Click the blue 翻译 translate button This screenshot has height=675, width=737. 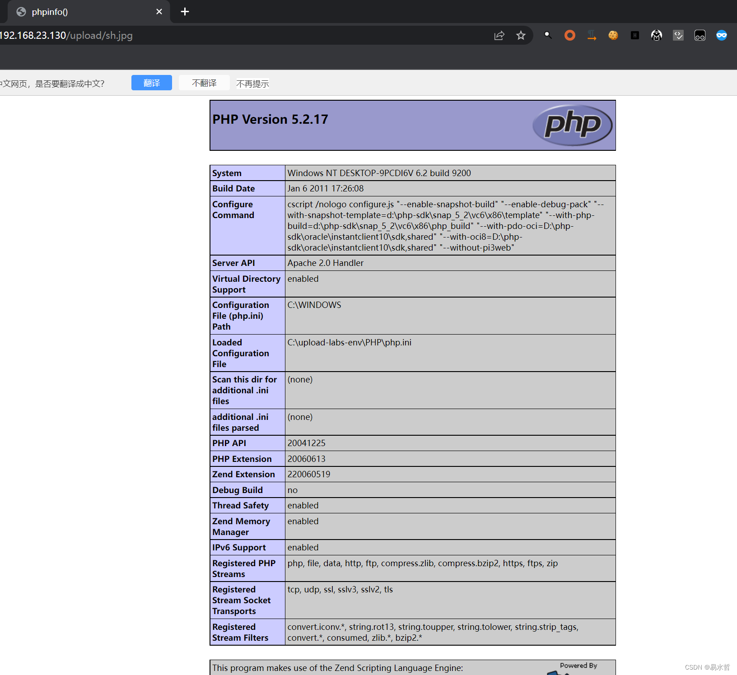152,83
